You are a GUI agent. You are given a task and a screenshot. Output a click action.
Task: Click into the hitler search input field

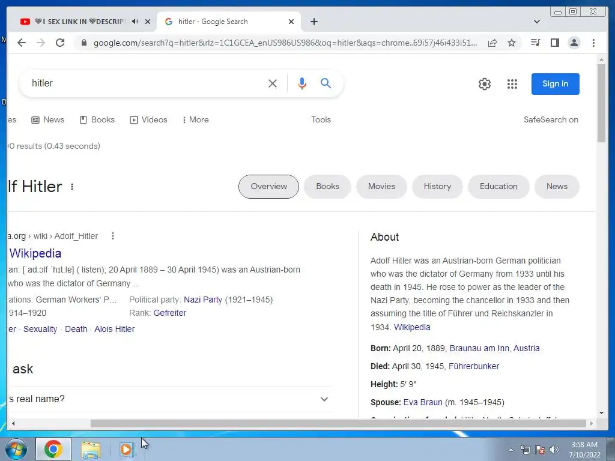click(x=145, y=83)
